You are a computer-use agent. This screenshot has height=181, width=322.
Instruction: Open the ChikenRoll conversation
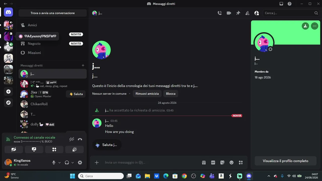click(x=53, y=104)
